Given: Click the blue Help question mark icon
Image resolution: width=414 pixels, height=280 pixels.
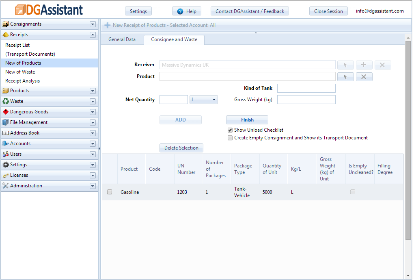Looking at the screenshot, I should tap(180, 11).
